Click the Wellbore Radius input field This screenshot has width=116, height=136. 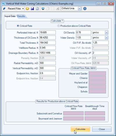click(x=47, y=48)
